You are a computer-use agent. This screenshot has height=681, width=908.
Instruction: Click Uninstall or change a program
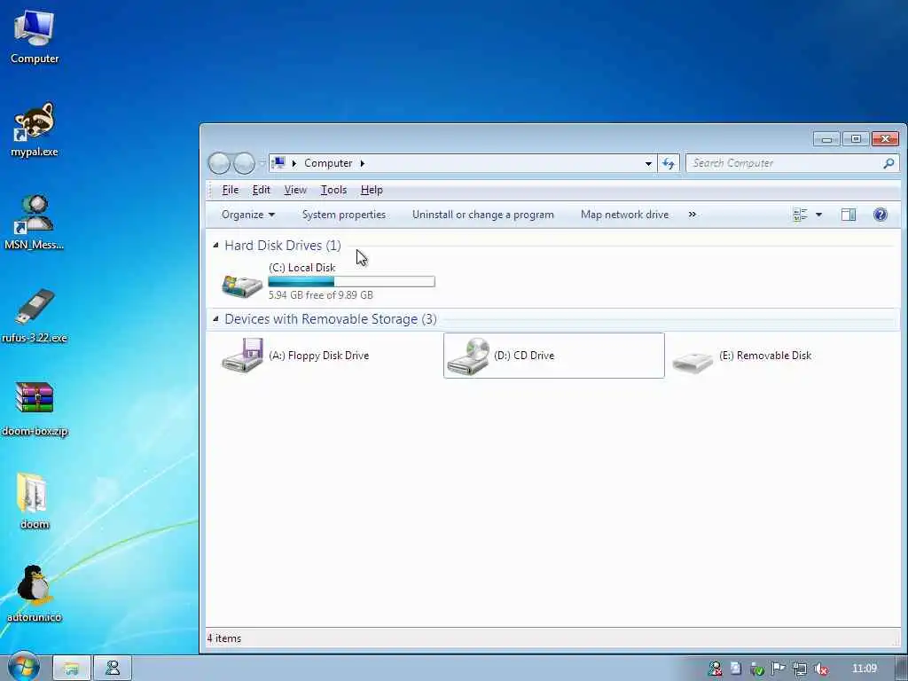(483, 215)
